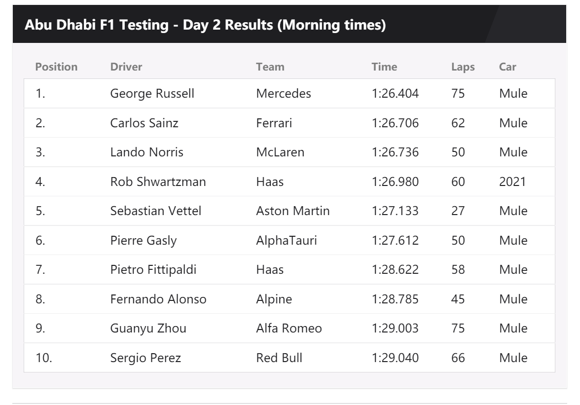Click the Laps column header
This screenshot has height=405, width=580.
pyautogui.click(x=463, y=67)
